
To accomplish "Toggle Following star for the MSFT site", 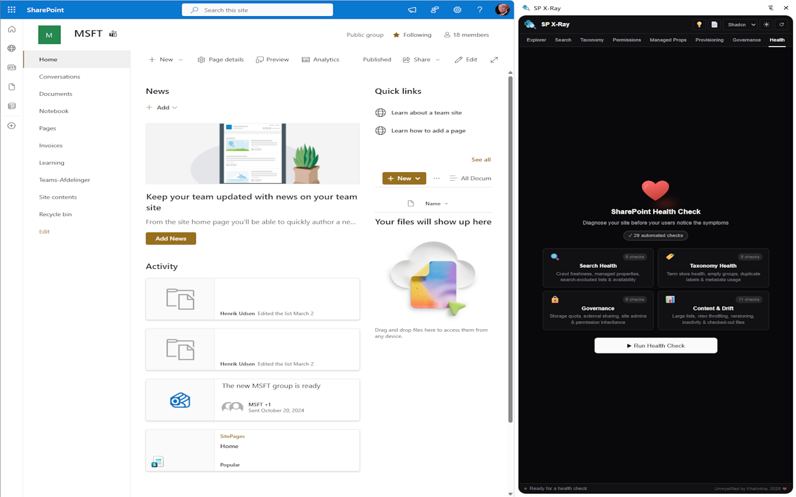I will [x=396, y=35].
